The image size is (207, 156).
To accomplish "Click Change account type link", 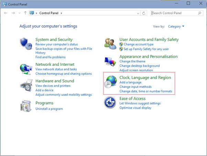I will [x=139, y=44].
